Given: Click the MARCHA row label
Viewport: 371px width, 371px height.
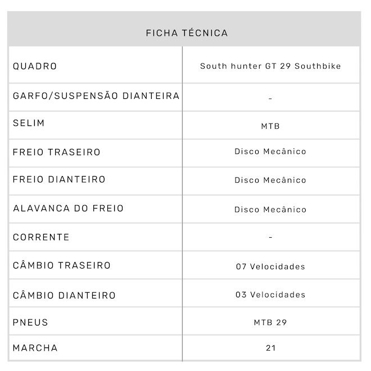Looking at the screenshot, I should 35,348.
